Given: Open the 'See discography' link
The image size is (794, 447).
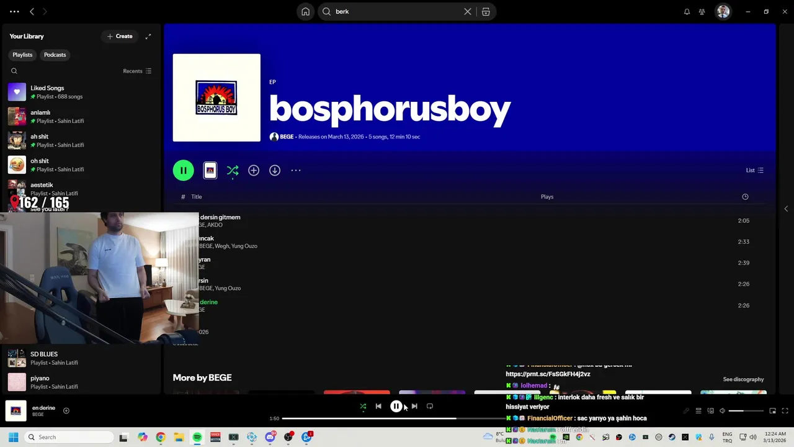Looking at the screenshot, I should [743, 379].
